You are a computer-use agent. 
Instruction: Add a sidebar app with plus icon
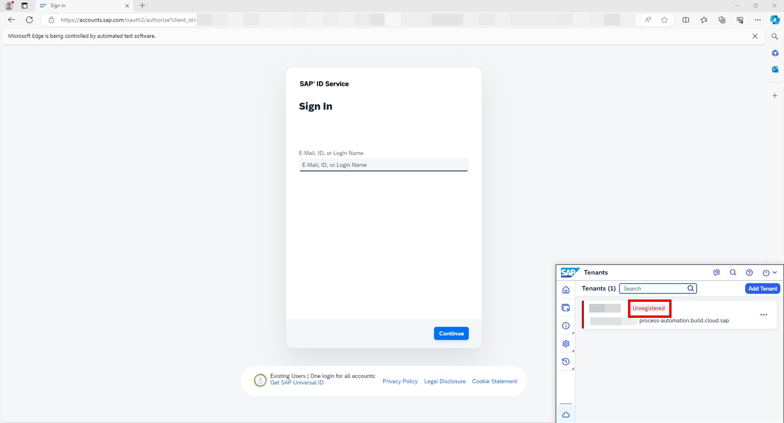tap(775, 96)
